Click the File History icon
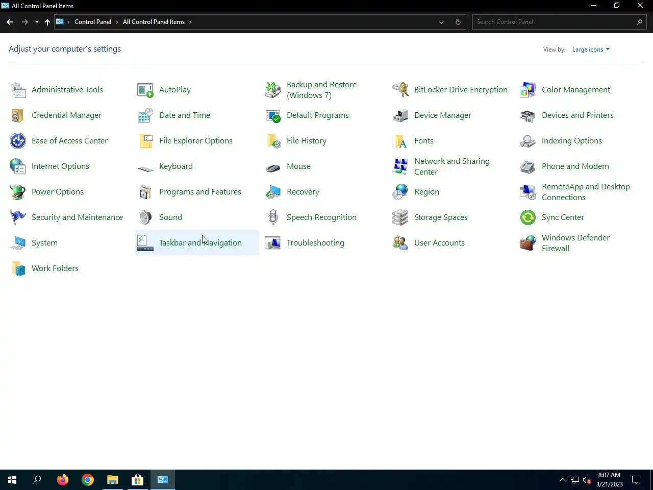The height and width of the screenshot is (490, 653). tap(273, 141)
